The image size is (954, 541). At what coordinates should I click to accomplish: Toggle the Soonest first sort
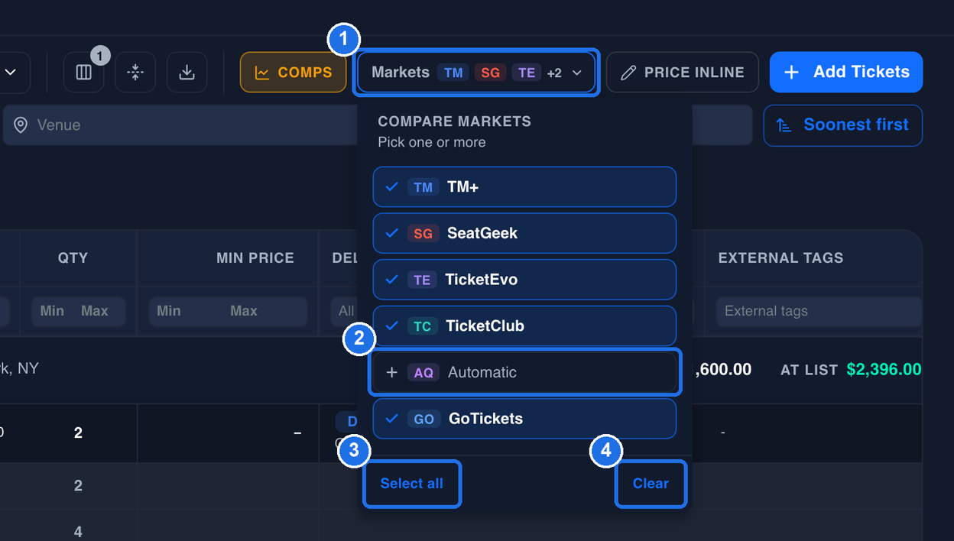[842, 125]
